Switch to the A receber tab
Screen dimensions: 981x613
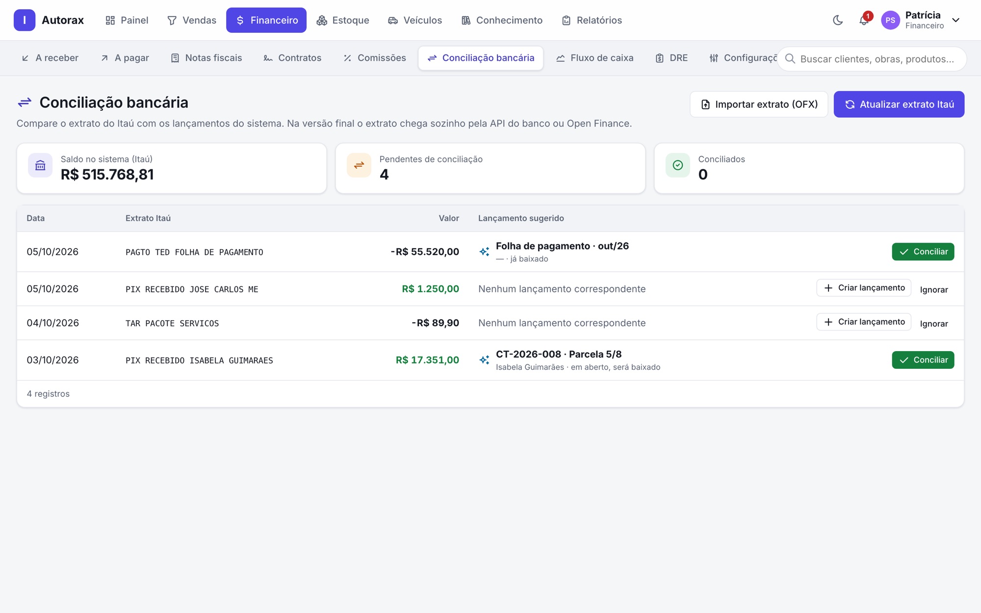click(x=50, y=58)
